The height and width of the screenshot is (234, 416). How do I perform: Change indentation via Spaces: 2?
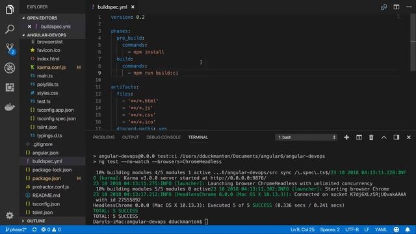(330, 229)
